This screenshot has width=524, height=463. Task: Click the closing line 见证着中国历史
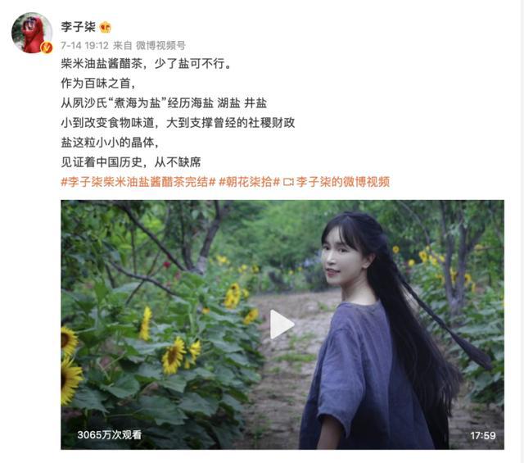131,162
